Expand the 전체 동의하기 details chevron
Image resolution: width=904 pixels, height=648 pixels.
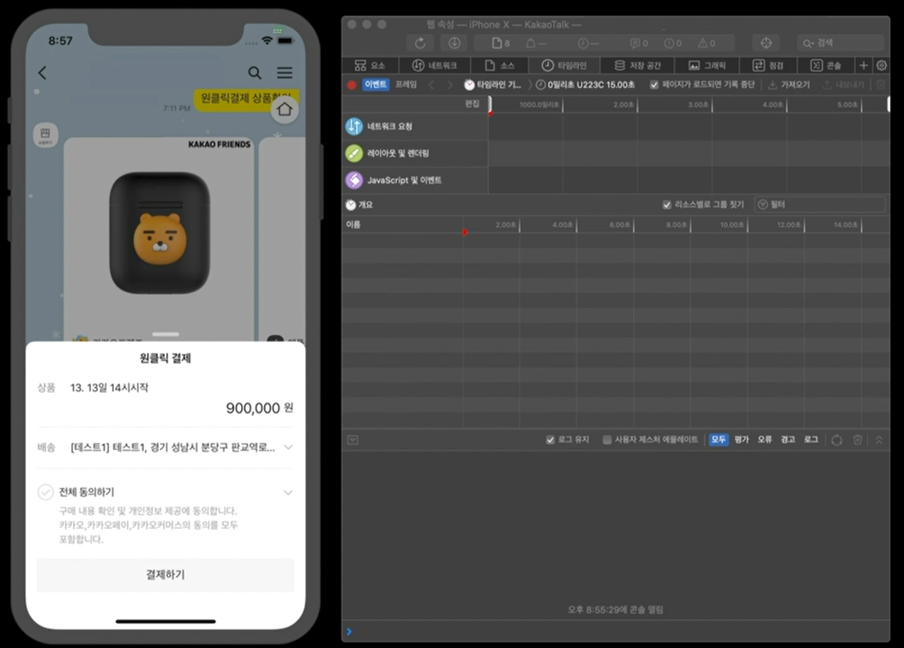pos(288,493)
